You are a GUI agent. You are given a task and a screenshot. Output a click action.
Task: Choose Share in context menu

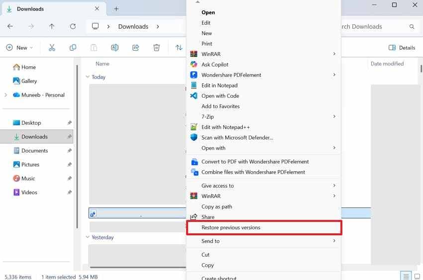click(264, 217)
